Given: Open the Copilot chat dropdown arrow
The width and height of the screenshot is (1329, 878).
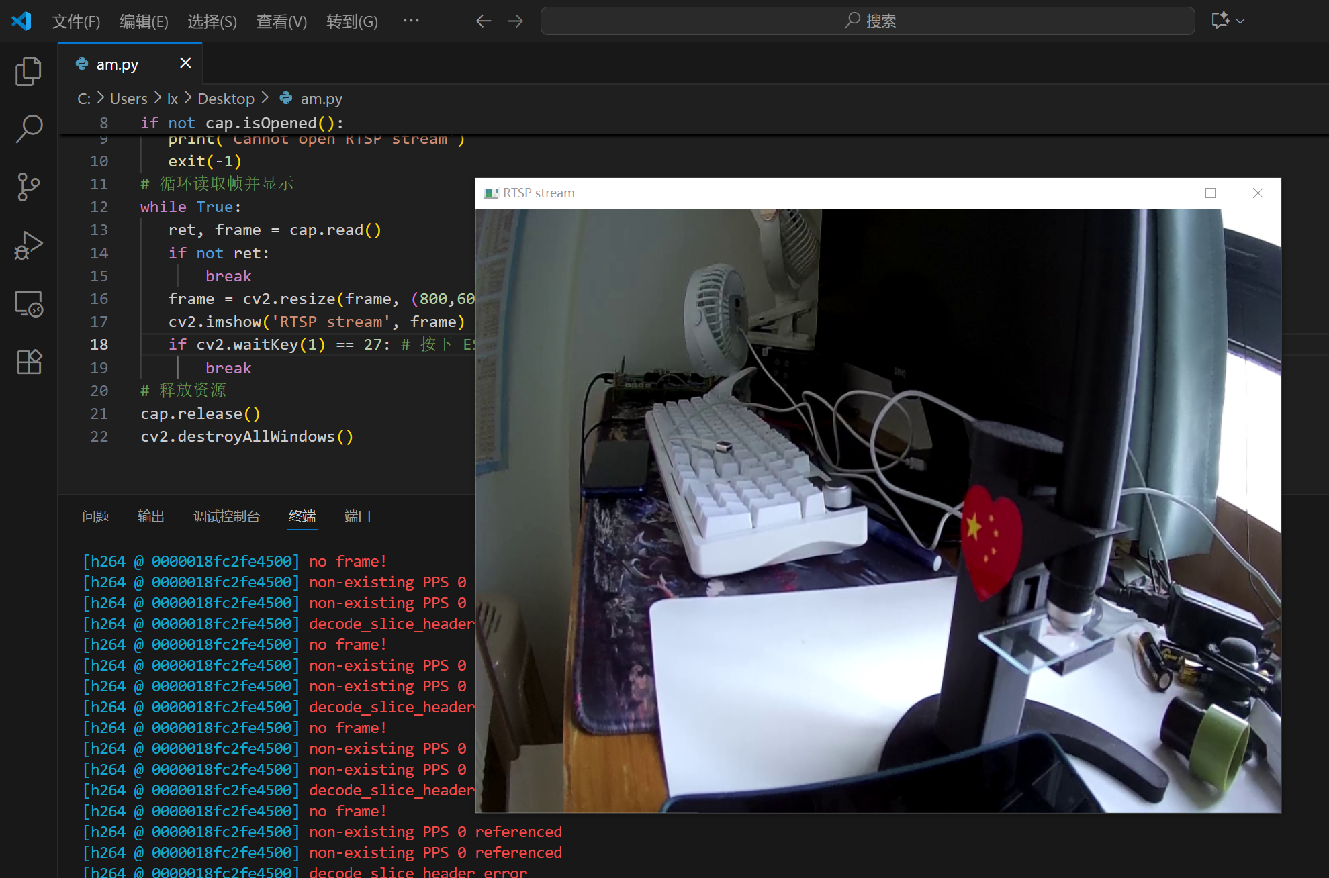Looking at the screenshot, I should [x=1240, y=21].
